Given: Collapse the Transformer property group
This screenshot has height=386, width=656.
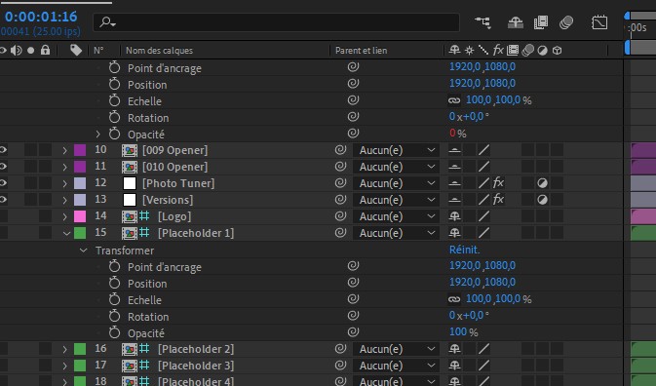Looking at the screenshot, I should 83,251.
